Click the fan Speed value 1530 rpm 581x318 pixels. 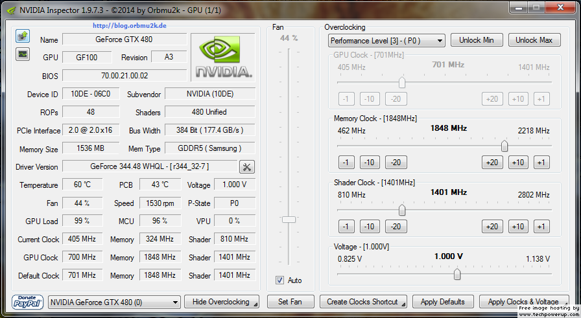tap(160, 203)
